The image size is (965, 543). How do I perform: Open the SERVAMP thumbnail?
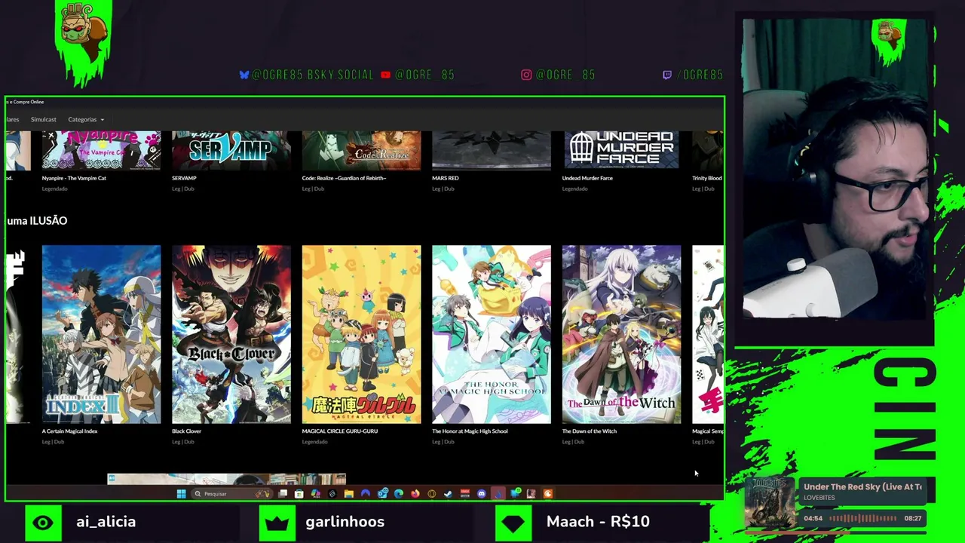click(x=231, y=150)
